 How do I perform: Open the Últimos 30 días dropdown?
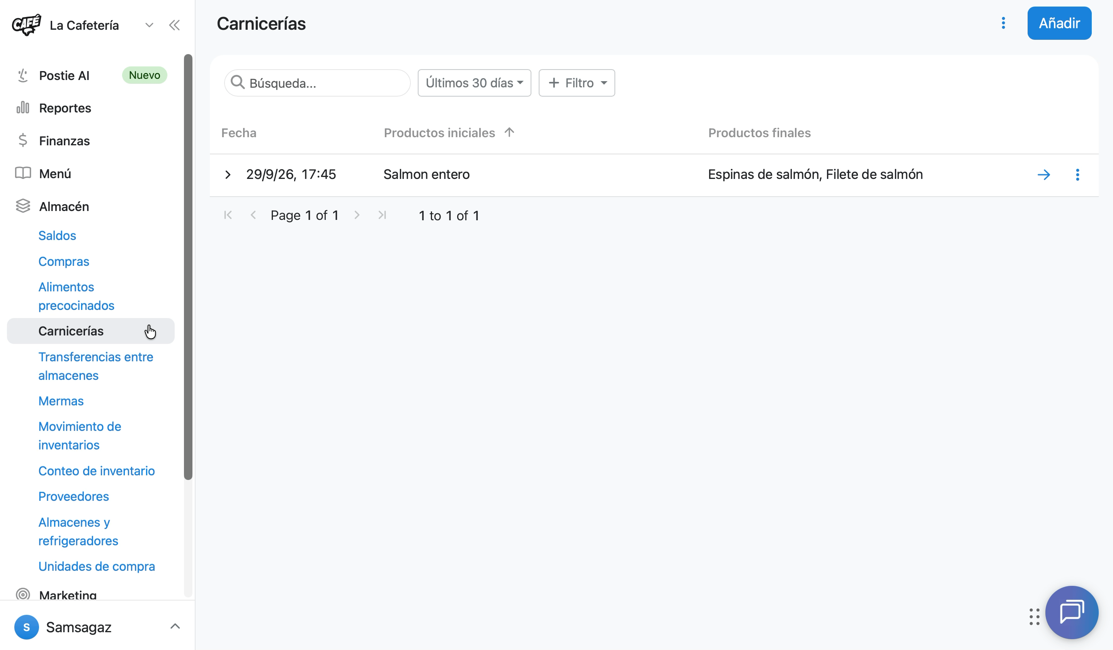click(474, 83)
